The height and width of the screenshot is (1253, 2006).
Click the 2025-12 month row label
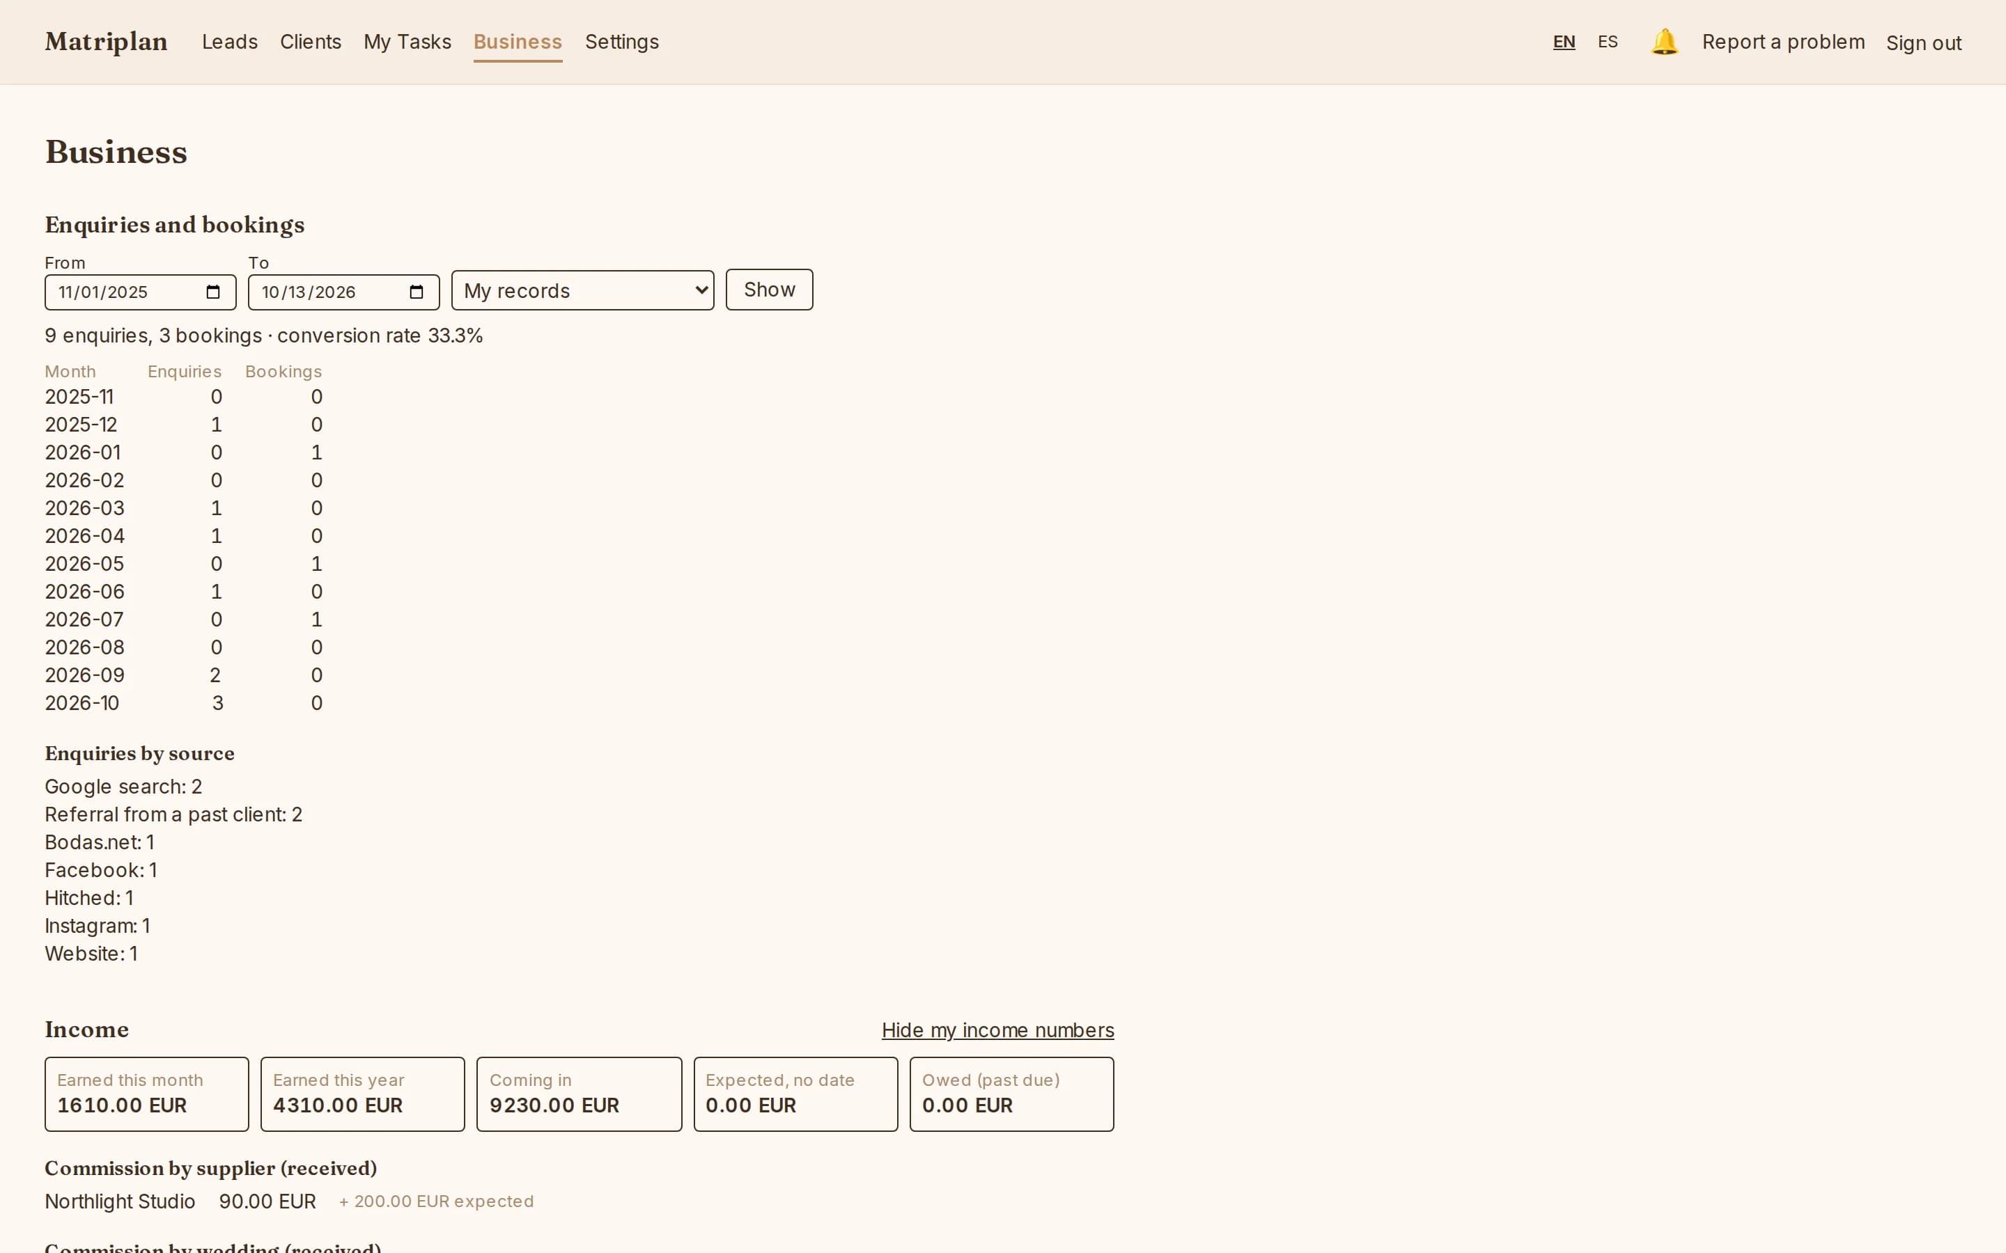(x=81, y=425)
